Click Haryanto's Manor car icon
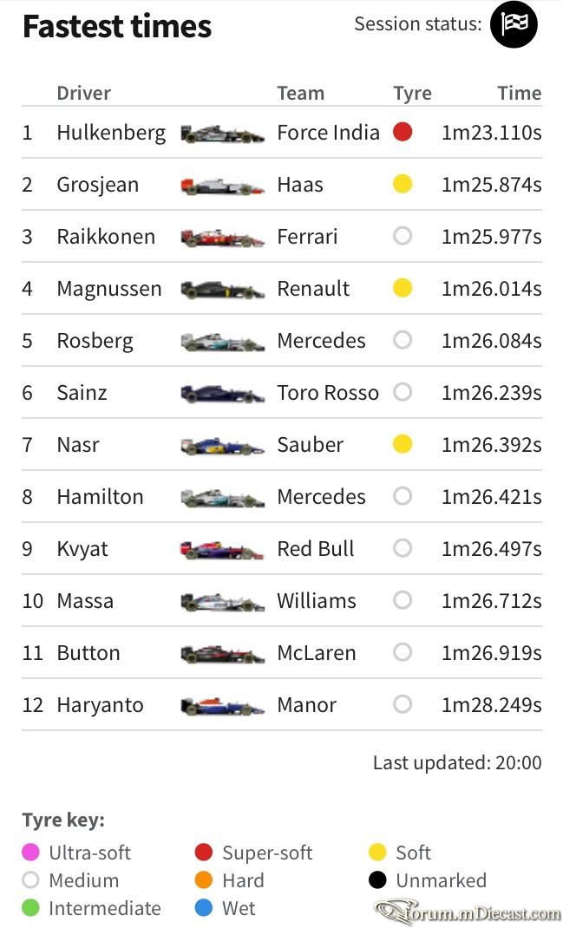Screen dimensions: 563x928 222,707
